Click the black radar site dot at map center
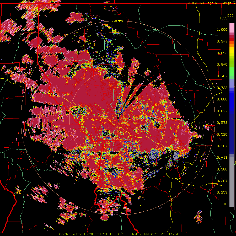Viewport: 236px width, 236px height. click(x=118, y=118)
